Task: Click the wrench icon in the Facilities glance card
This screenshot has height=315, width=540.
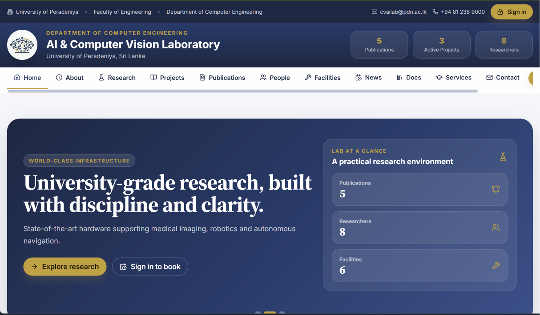Action: [x=496, y=266]
